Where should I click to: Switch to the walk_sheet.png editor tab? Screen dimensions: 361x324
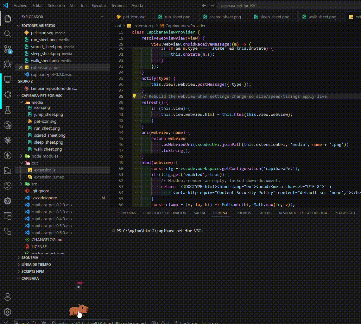coord(322,17)
